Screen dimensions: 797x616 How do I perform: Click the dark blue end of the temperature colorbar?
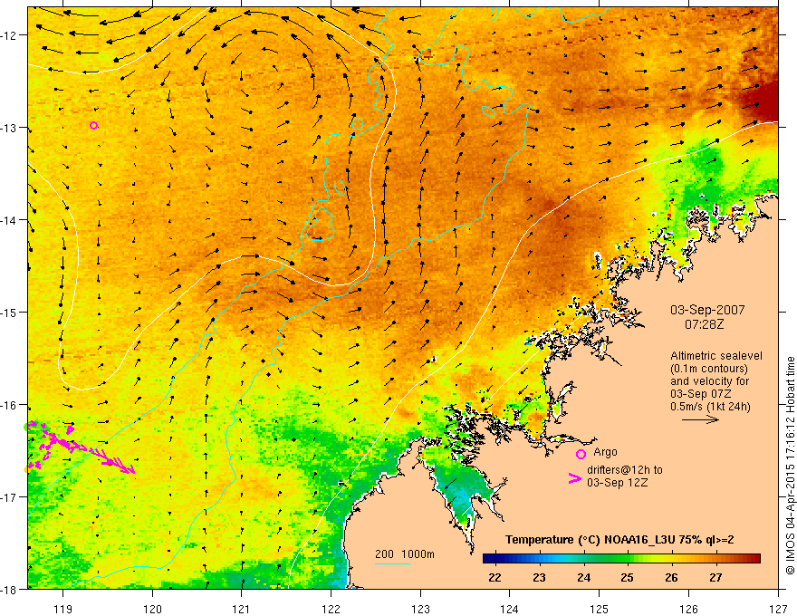[x=489, y=559]
